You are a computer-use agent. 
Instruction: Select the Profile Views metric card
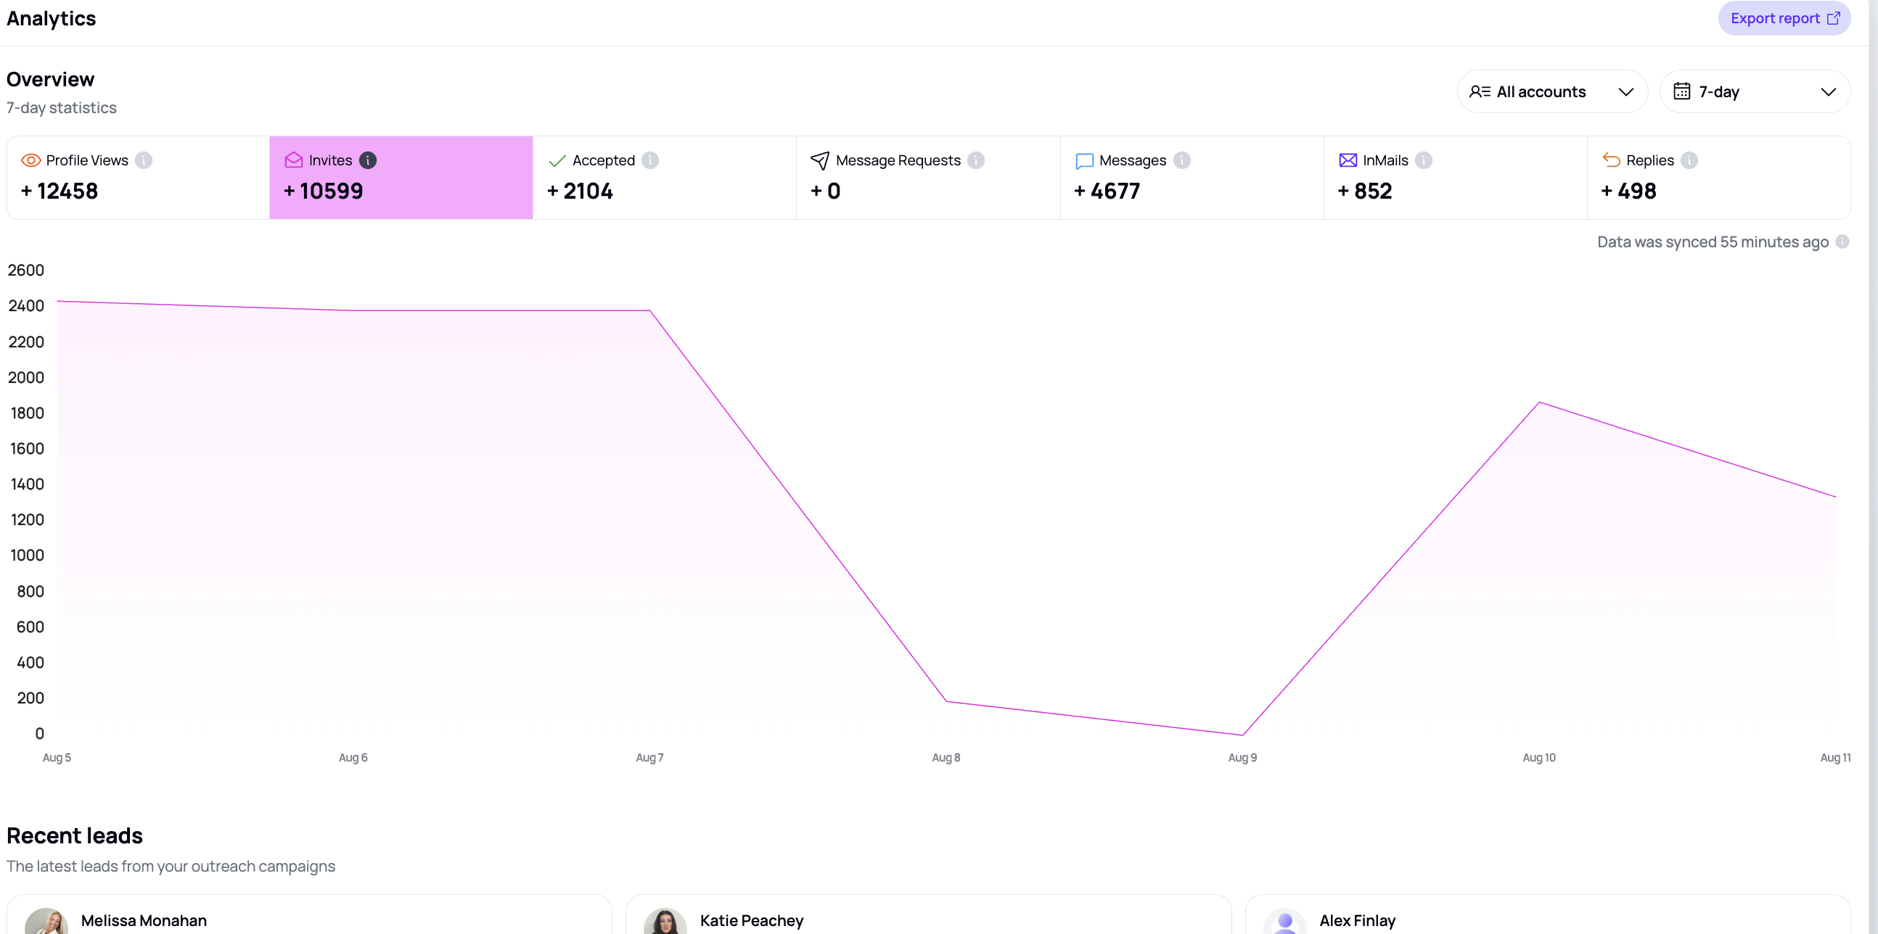coord(139,178)
